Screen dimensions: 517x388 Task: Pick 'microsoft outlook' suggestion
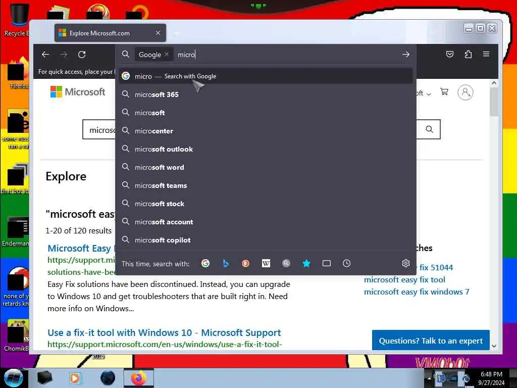[266, 149]
